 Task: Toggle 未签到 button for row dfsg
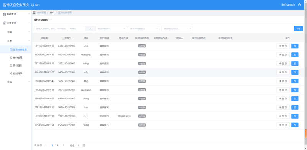283,81
